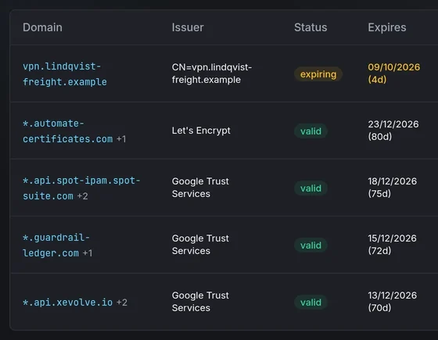Click the expiry date 15/12/2026 (72d)
Screen dimensions: 438x340
[x=392, y=244]
